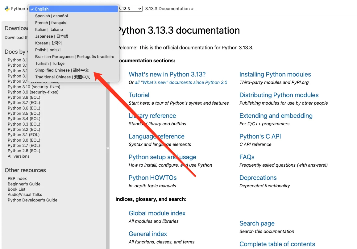Open Python 3.4 (EOL) docs

(24, 118)
